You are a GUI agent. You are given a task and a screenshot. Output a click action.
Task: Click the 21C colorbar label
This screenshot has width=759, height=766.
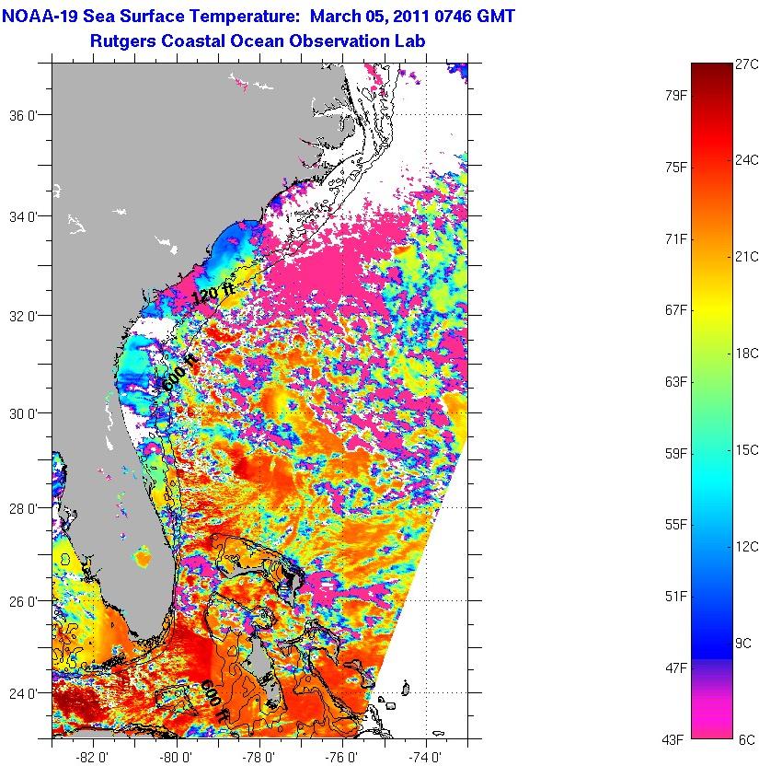[x=747, y=257]
